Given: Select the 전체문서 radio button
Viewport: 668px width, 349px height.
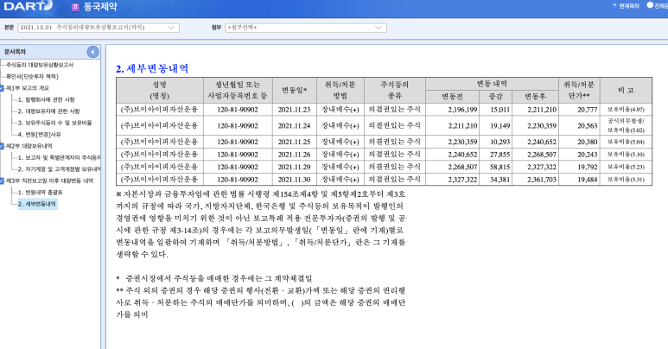Looking at the screenshot, I should [x=650, y=5].
